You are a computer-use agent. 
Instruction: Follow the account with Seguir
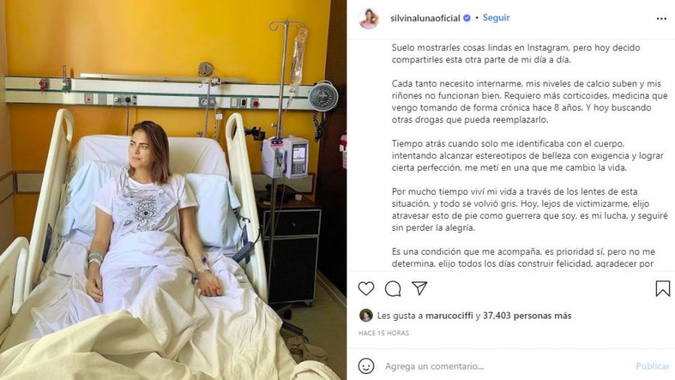496,17
